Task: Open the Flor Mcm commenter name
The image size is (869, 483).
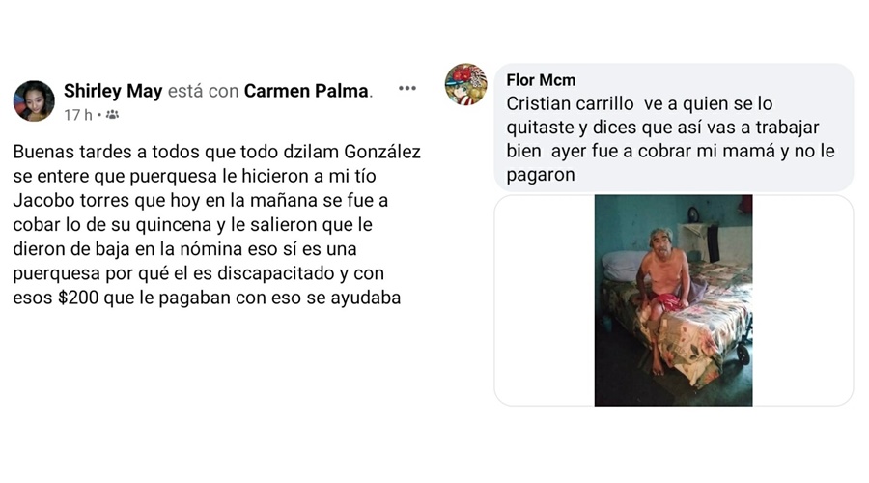Action: tap(541, 80)
